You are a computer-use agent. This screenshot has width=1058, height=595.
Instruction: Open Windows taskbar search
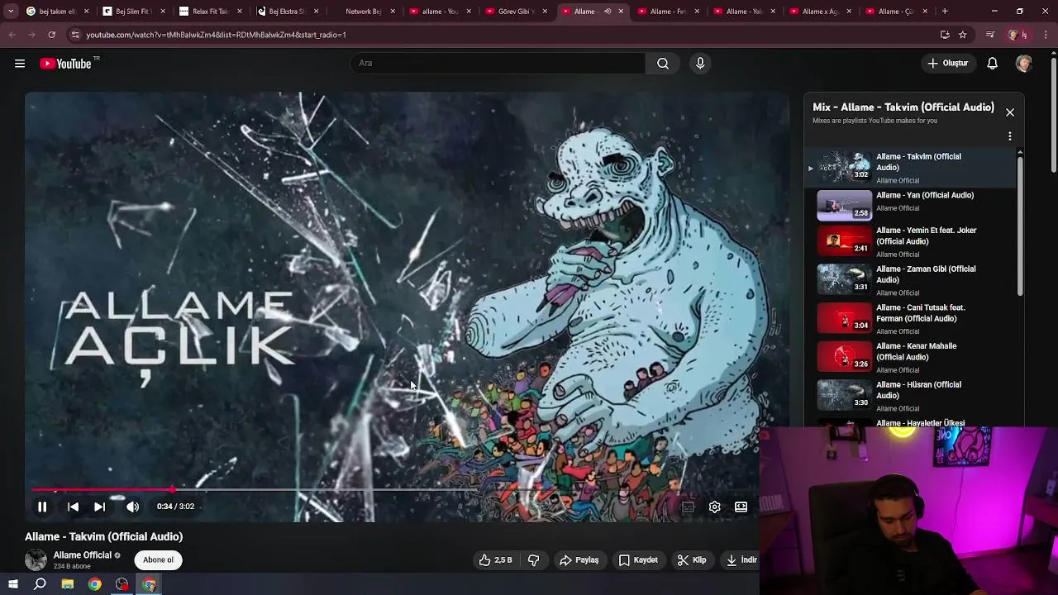pyautogui.click(x=40, y=584)
